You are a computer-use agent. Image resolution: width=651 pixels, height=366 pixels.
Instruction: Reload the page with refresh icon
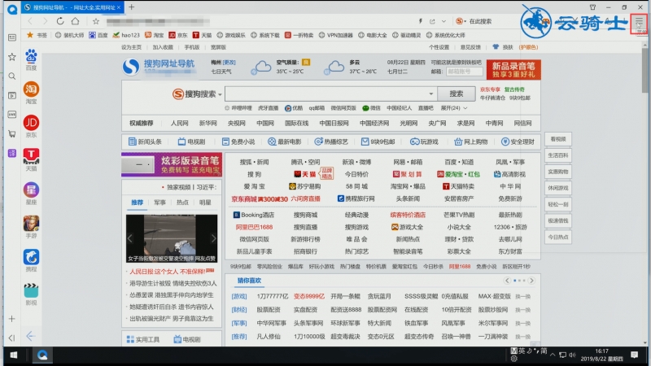point(60,21)
